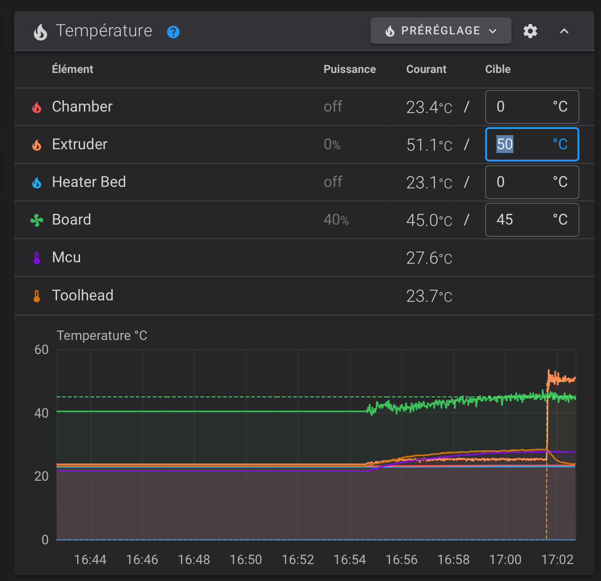Open the PRÉRÉGLAGE preset dropdown
Viewport: 601px width, 581px height.
click(441, 31)
